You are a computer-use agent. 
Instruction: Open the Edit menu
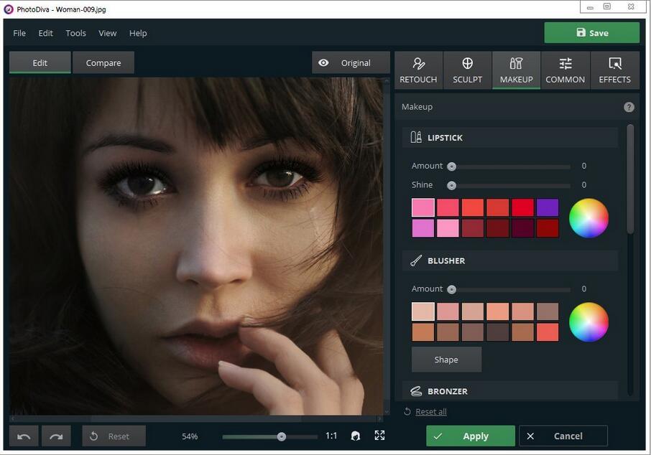click(x=46, y=33)
